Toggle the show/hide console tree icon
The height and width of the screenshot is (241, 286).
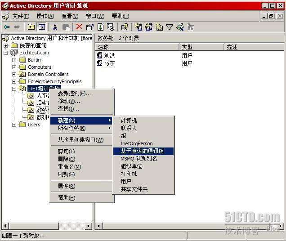[41, 27]
